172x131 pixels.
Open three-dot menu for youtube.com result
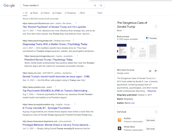(x=55, y=87)
